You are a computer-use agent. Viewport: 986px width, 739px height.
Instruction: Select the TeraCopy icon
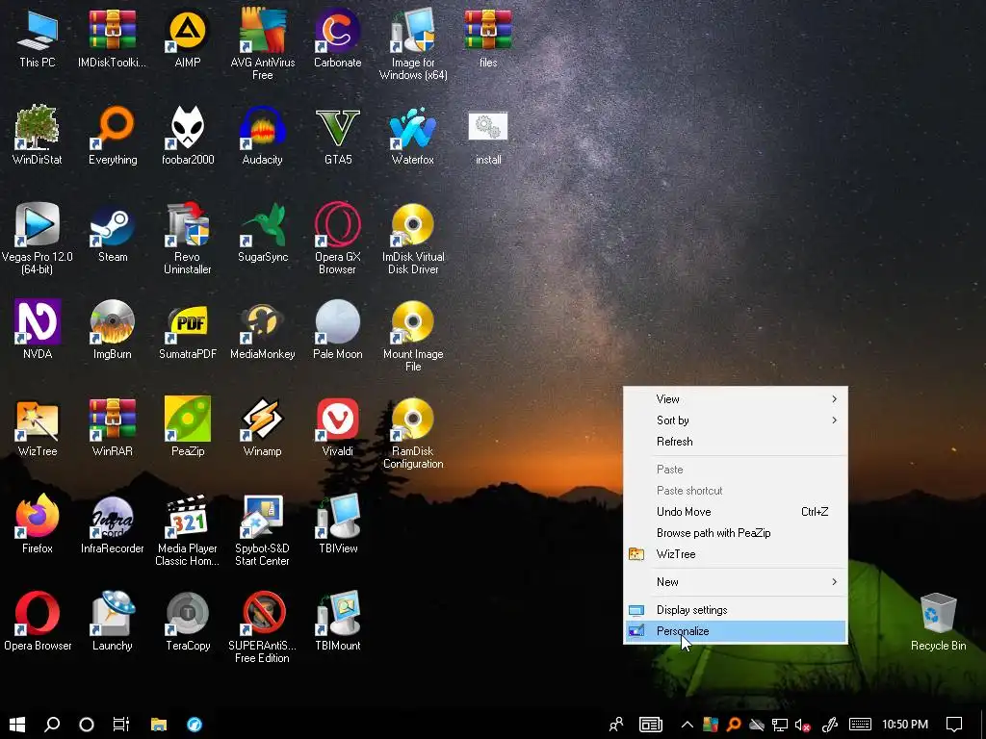(x=188, y=613)
